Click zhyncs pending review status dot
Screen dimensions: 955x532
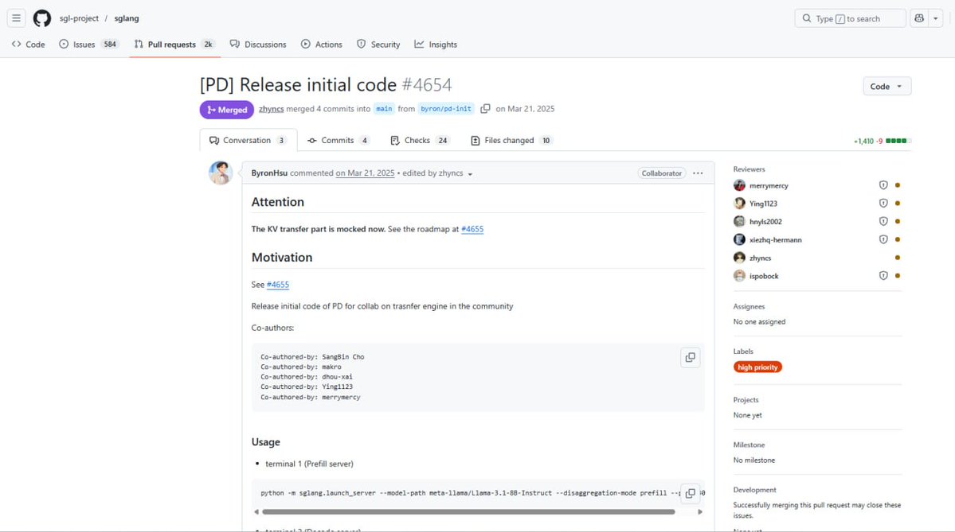898,258
